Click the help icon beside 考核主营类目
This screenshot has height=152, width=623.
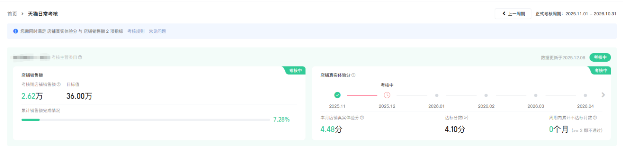80,57
